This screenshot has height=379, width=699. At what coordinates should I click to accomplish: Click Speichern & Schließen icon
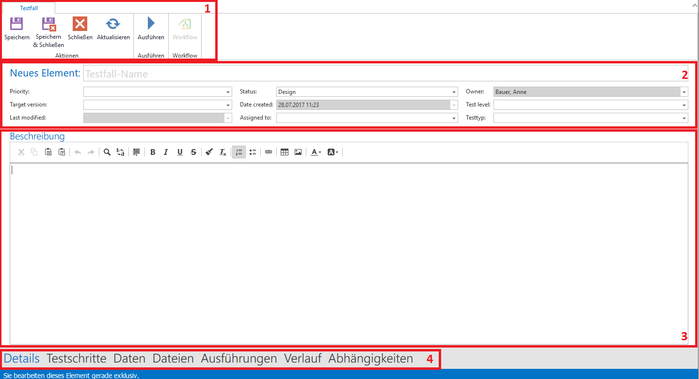[x=48, y=24]
